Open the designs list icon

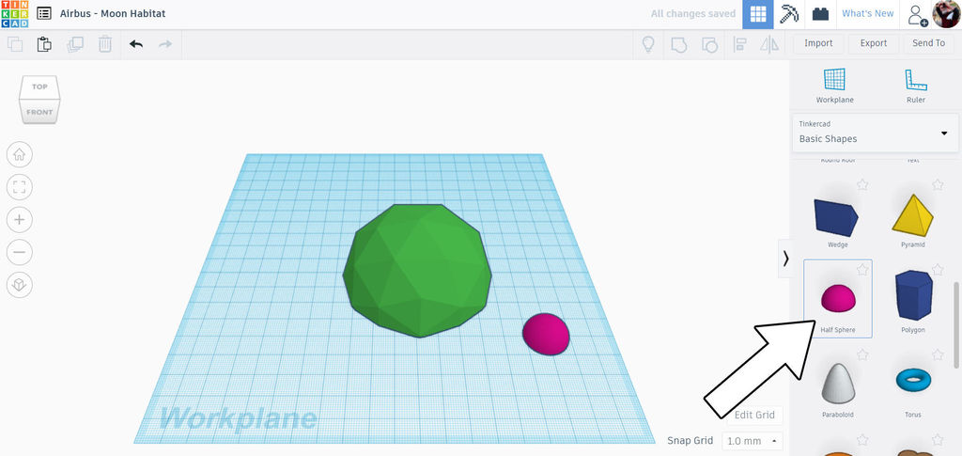(43, 13)
